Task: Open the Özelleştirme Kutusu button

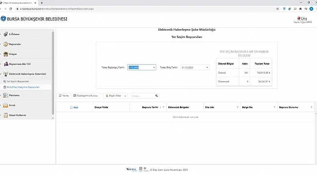Action: (x=86, y=96)
